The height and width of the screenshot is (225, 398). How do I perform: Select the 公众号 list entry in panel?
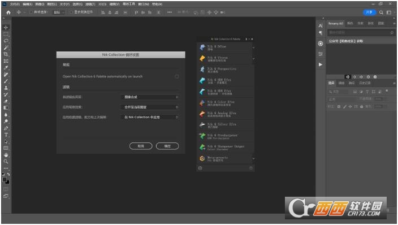361,41
